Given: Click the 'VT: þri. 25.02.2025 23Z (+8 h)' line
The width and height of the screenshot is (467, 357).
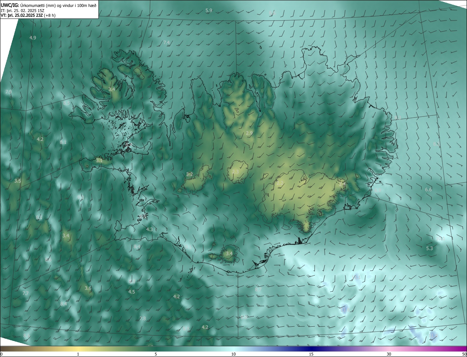Looking at the screenshot, I should (x=28, y=15).
